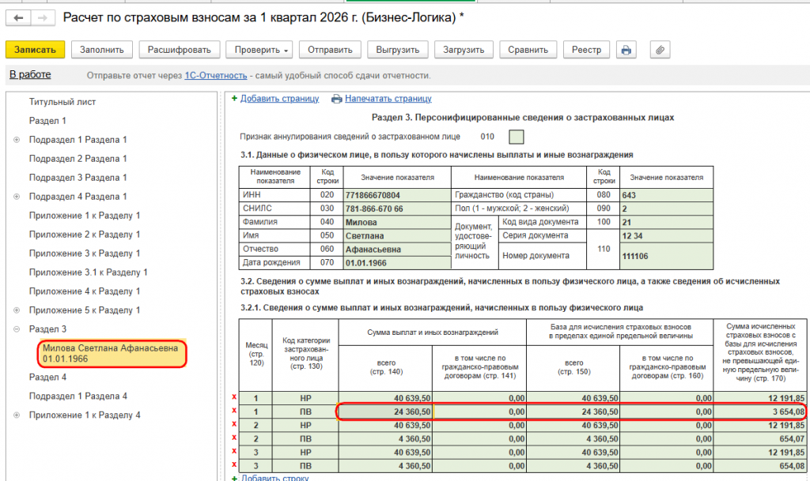Click the Отчество field Афанасьевна
The image size is (810, 481).
397,249
